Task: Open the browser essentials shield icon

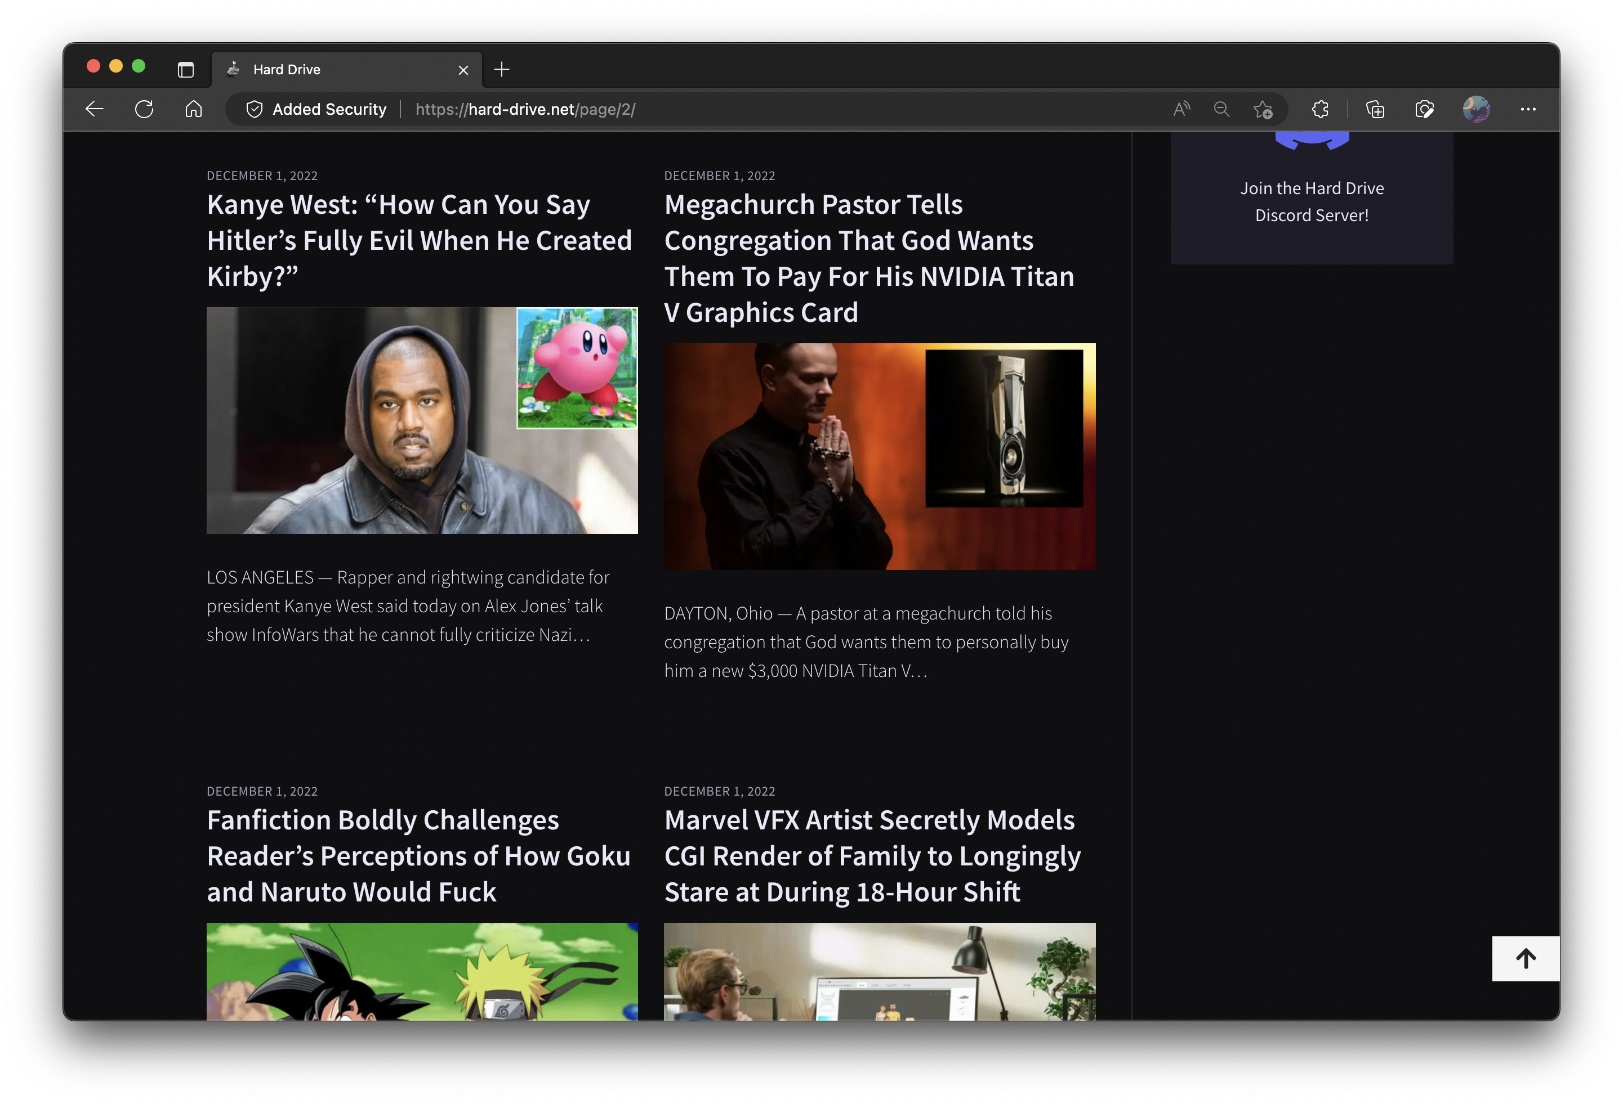Action: 1424,110
